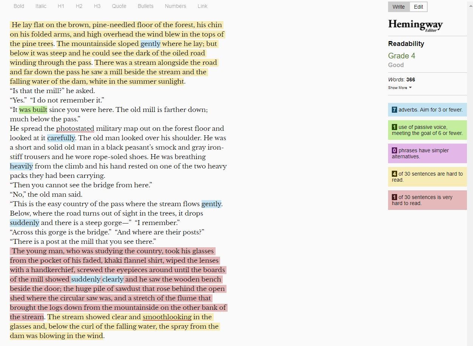Screen dimensions: 473x346
Task: Select the yellow hard to read card
Action: click(427, 177)
